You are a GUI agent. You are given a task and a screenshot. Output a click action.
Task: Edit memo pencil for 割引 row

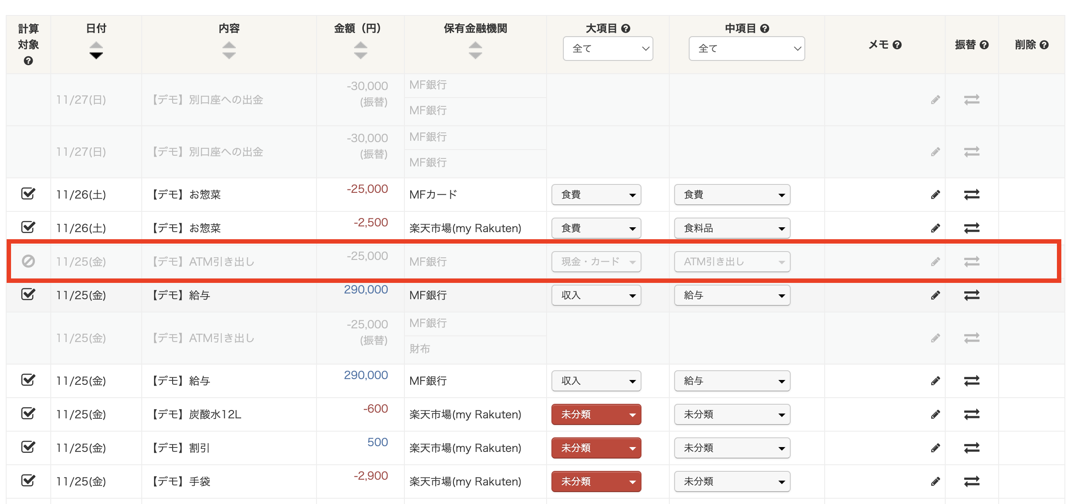pos(935,448)
